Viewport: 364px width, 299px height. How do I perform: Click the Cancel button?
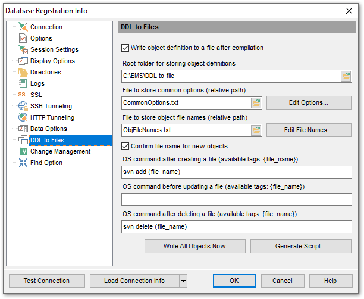(x=283, y=281)
